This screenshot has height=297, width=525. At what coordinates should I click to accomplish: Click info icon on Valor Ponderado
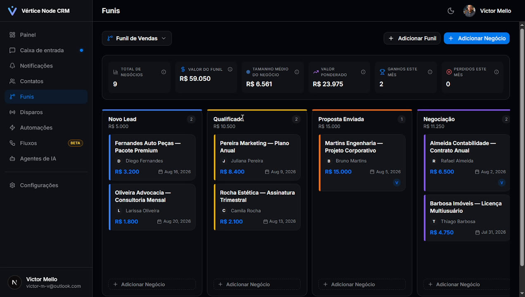(363, 72)
